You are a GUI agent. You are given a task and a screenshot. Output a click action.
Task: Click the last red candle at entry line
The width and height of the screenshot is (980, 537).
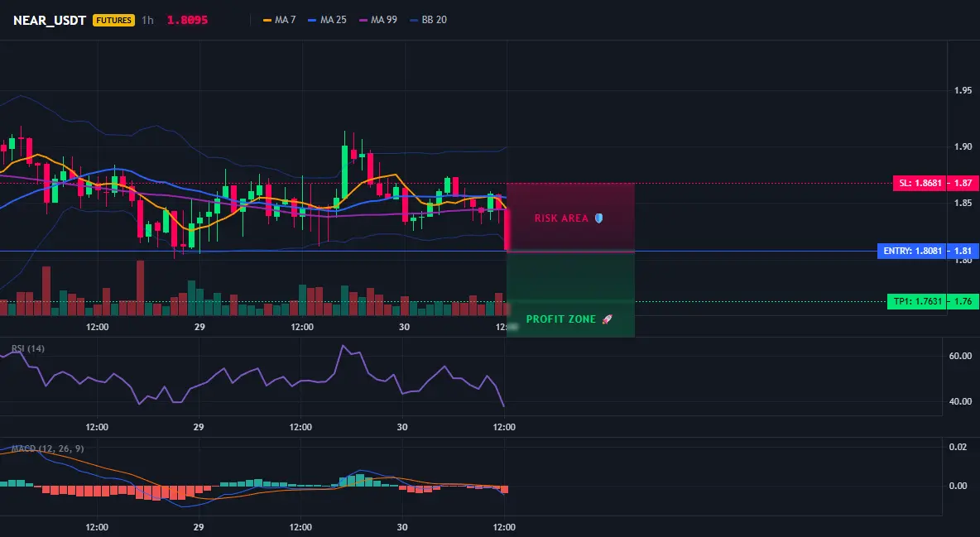(x=507, y=229)
